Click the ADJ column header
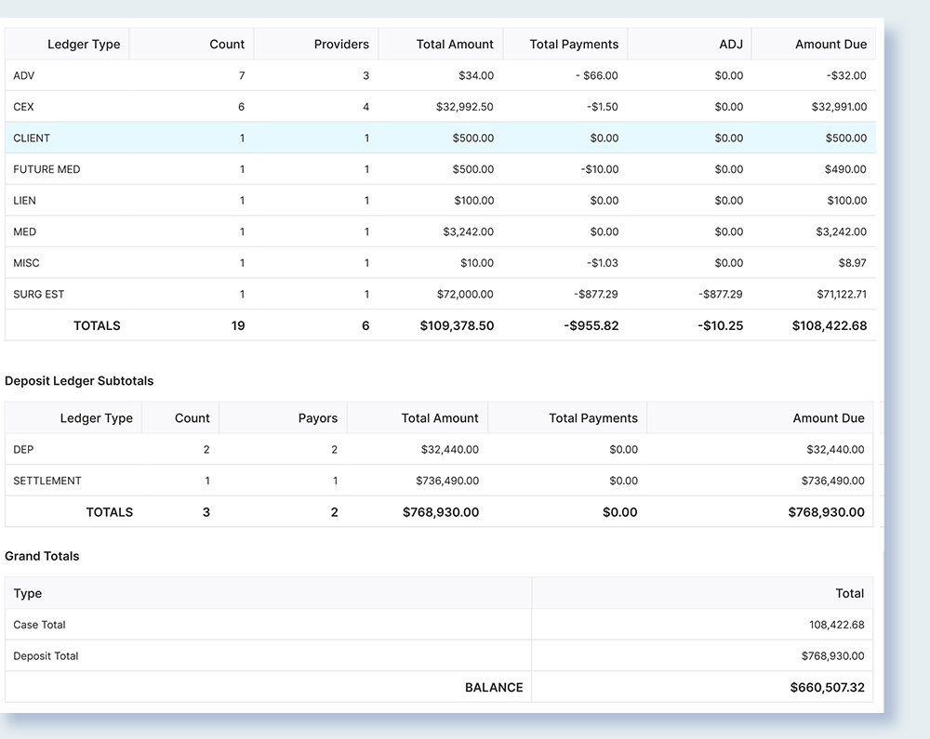 click(730, 44)
